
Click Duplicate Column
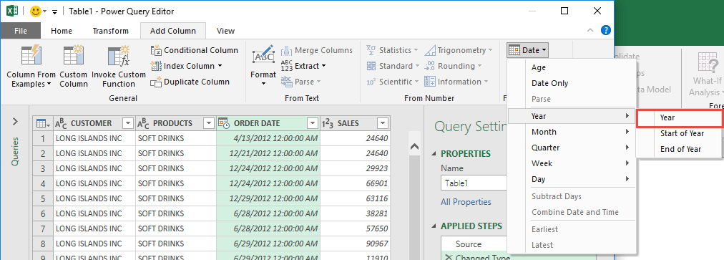point(190,82)
